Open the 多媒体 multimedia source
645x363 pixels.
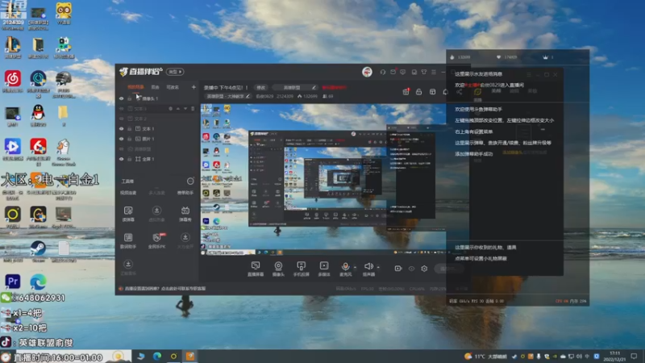point(324,269)
